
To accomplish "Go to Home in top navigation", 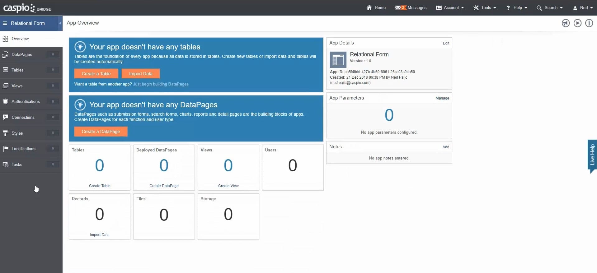I will point(376,8).
